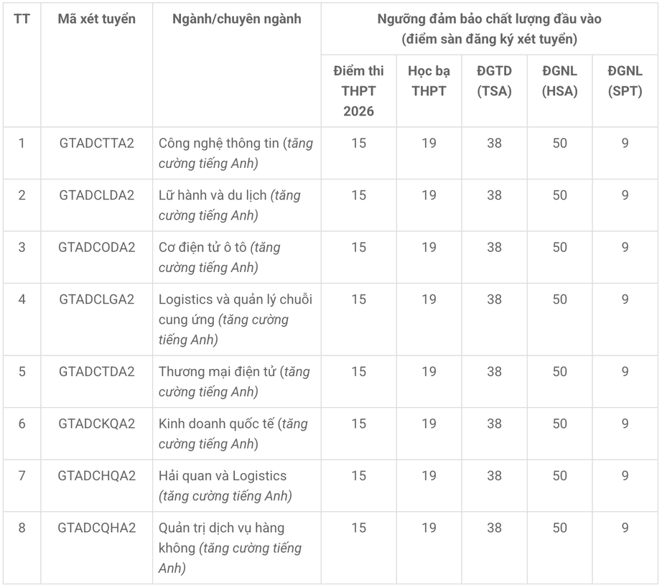Screen dimensions: 662x588
Task: Select the Điểm thi THPT 2026 header
Action: (x=358, y=90)
